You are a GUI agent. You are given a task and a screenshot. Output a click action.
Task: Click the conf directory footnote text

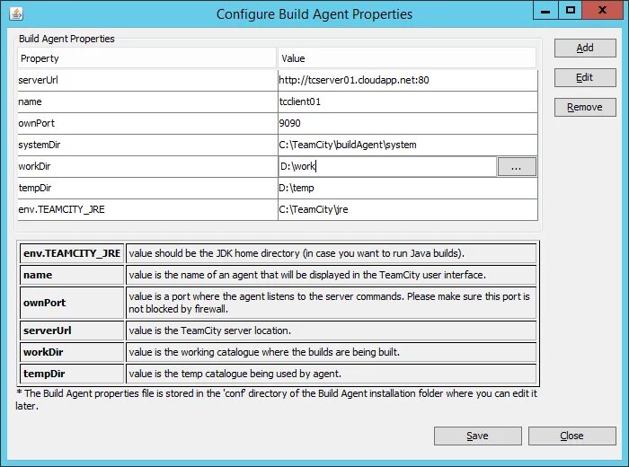[276, 400]
